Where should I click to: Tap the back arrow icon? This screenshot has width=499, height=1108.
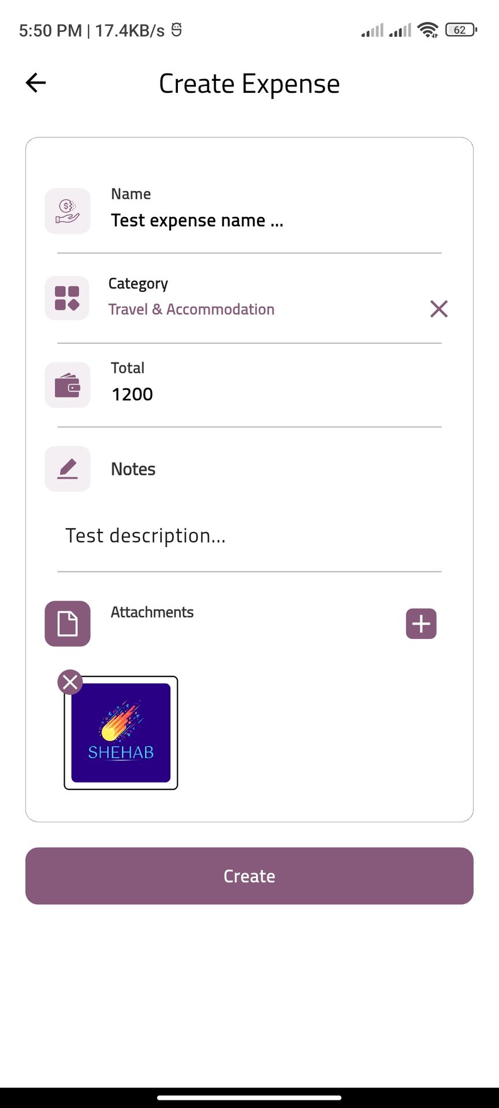pos(36,83)
